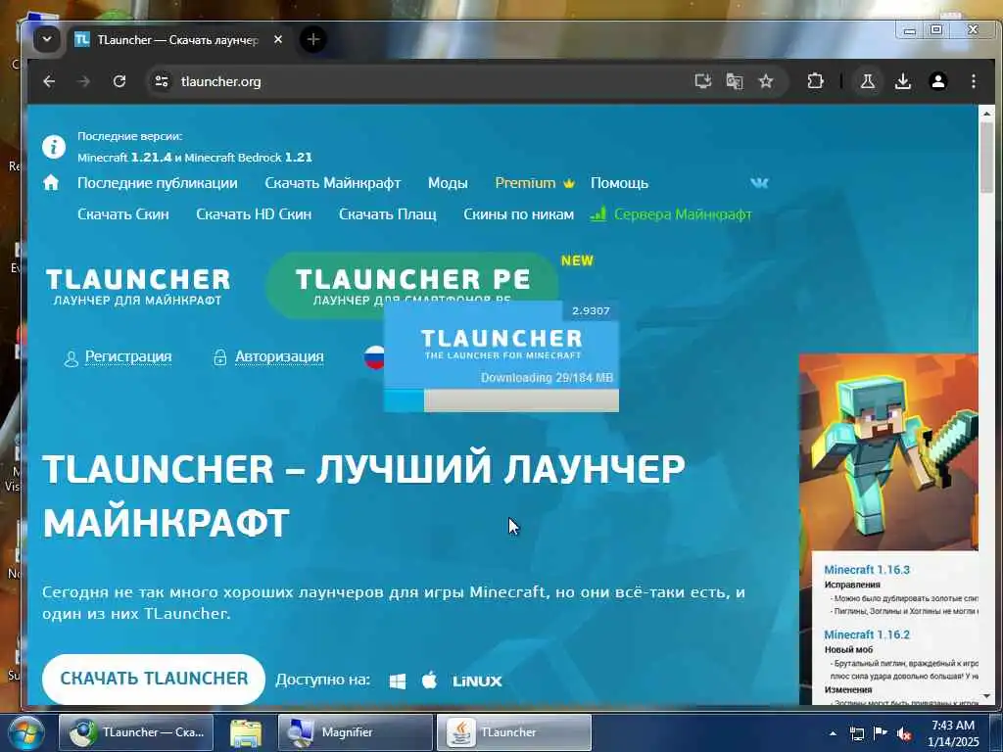Open the tab search dropdown arrow
The image size is (1003, 752).
point(47,39)
